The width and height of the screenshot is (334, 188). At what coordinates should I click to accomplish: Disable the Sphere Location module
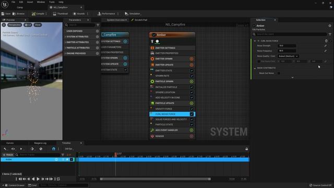(192, 92)
